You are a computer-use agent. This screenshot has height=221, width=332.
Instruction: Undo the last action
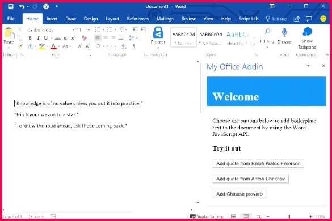(x=22, y=7)
